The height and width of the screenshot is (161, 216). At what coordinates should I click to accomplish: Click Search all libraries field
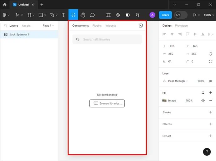coord(107,39)
